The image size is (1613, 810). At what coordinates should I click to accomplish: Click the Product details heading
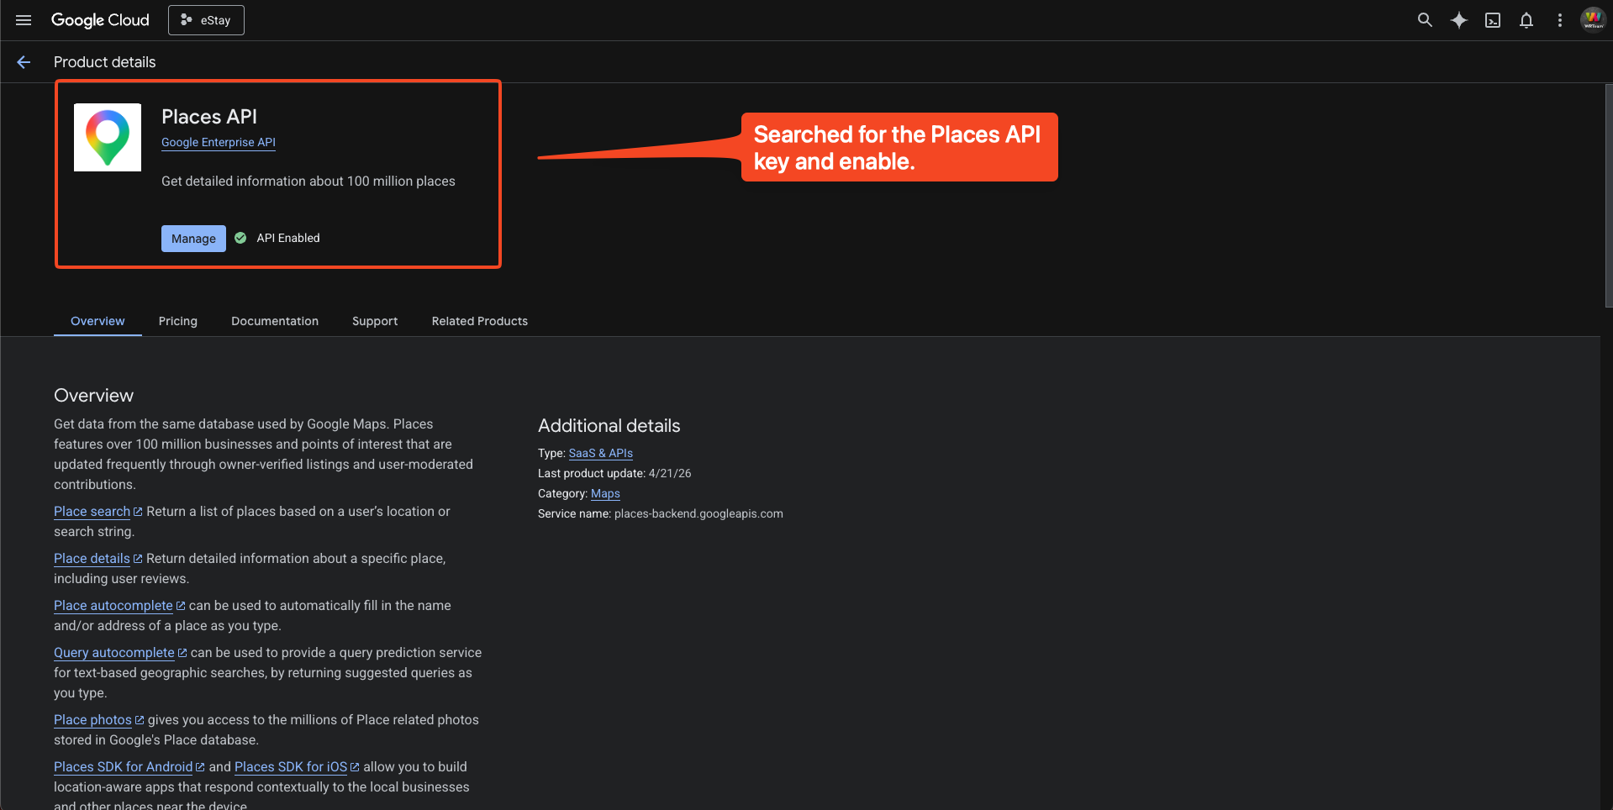click(104, 62)
